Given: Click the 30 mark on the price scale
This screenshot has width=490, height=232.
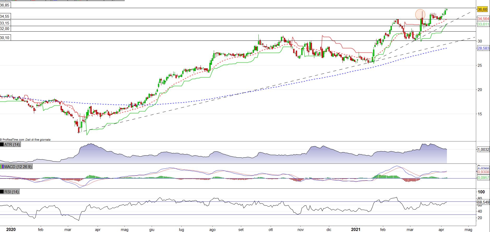Looking at the screenshot, I should pos(480,41).
